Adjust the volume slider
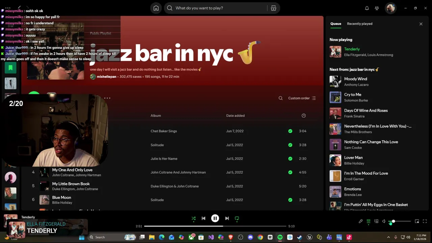The height and width of the screenshot is (243, 432). click(400, 221)
